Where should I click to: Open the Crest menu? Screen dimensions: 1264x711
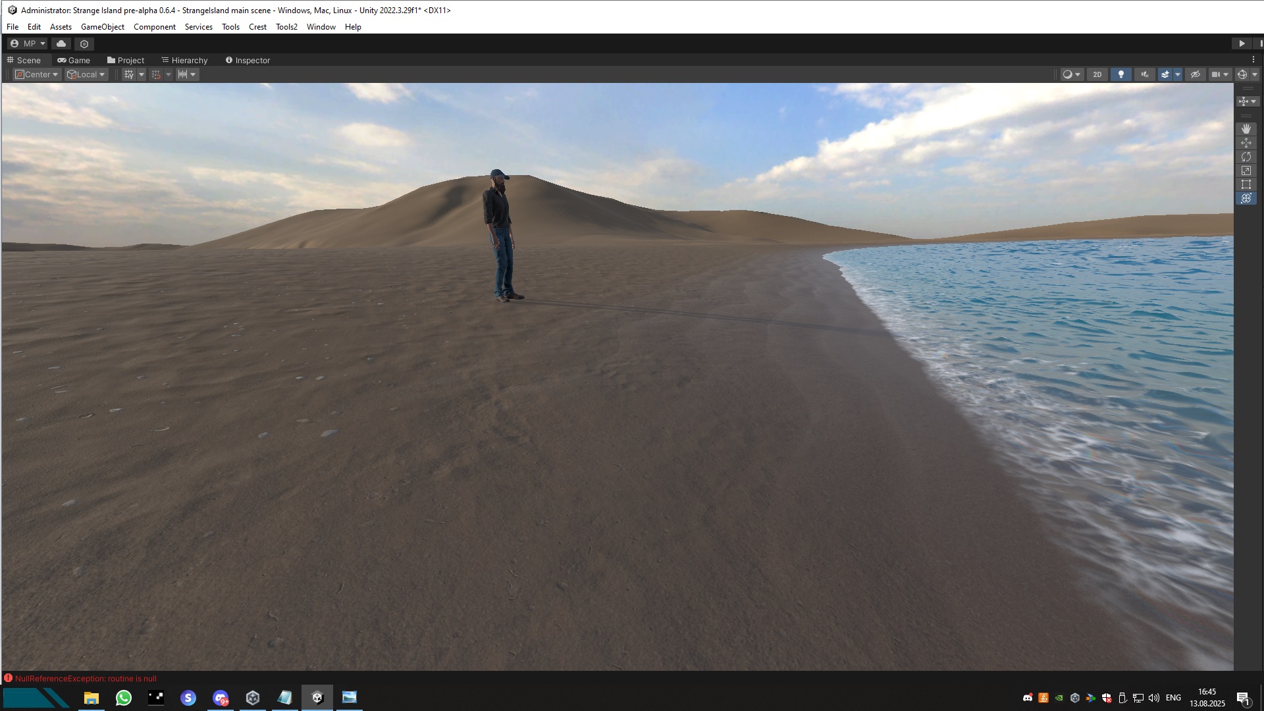pyautogui.click(x=257, y=27)
